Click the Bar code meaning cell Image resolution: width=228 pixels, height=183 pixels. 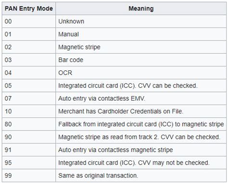click(x=141, y=60)
